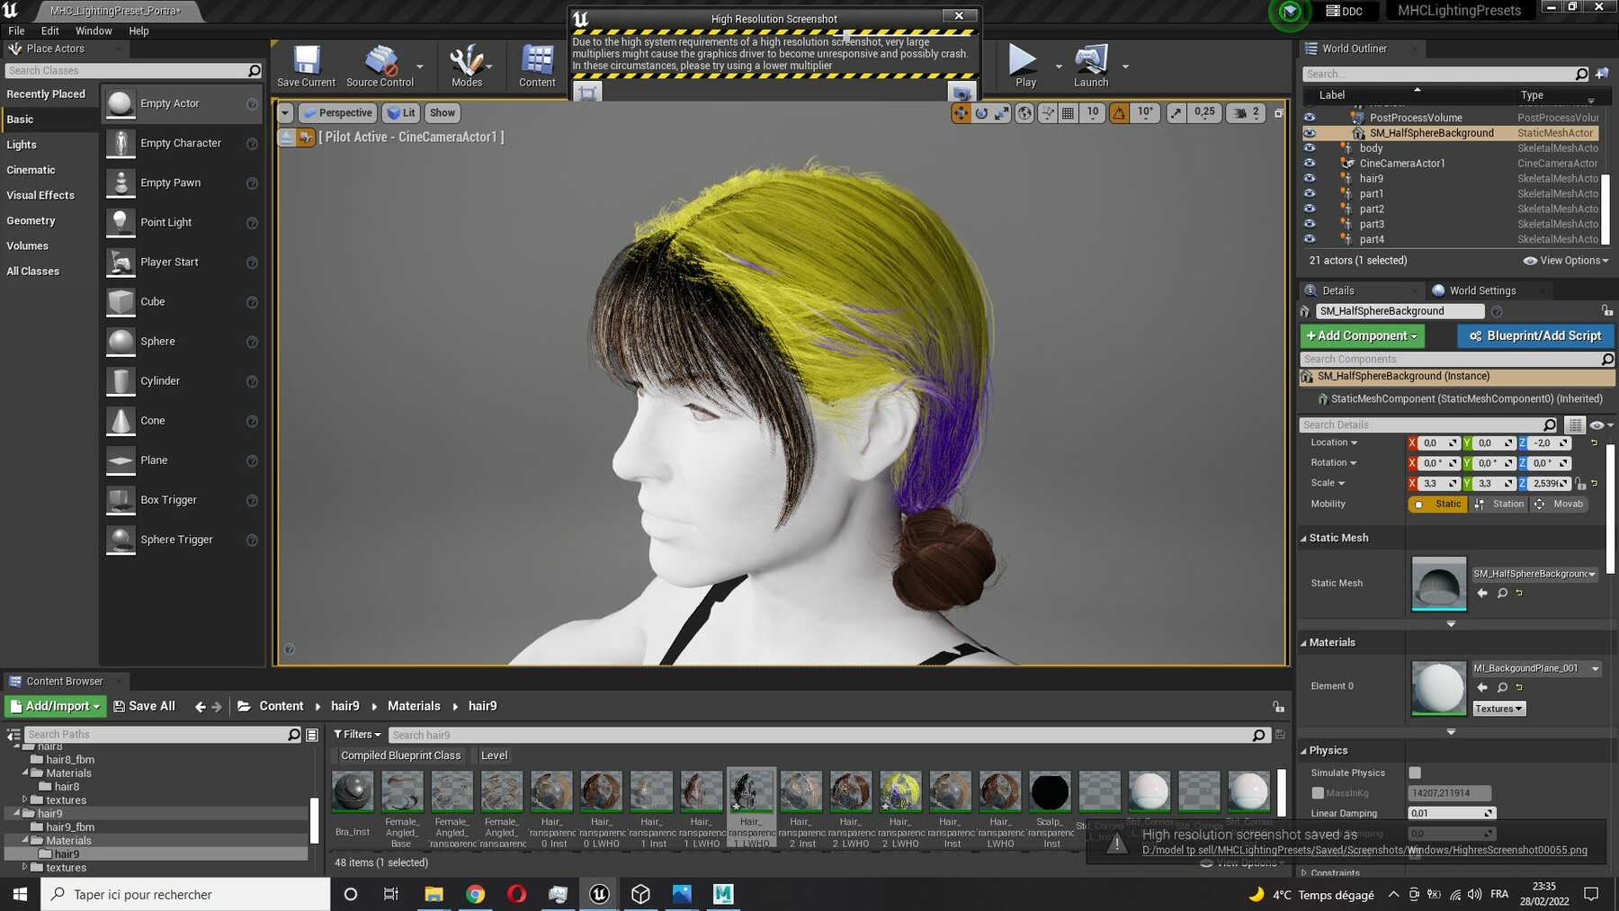Open the Show flags menu
The width and height of the screenshot is (1619, 911).
pyautogui.click(x=442, y=112)
